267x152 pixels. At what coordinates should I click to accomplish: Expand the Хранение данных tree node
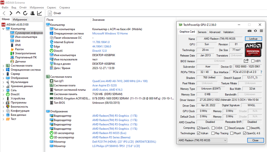pos(3,86)
